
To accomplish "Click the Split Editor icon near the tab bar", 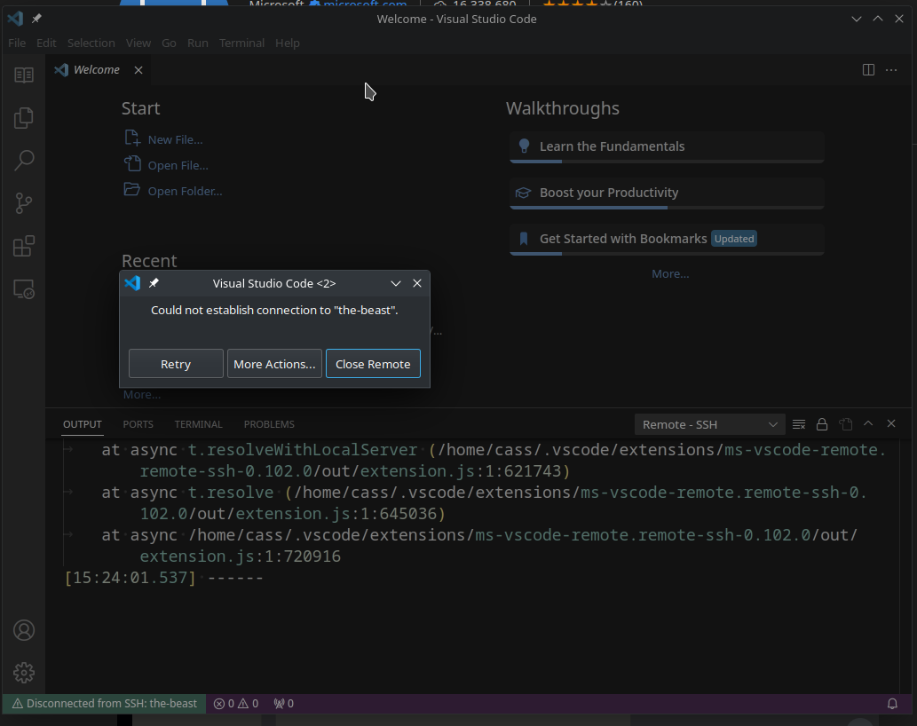I will tap(867, 69).
